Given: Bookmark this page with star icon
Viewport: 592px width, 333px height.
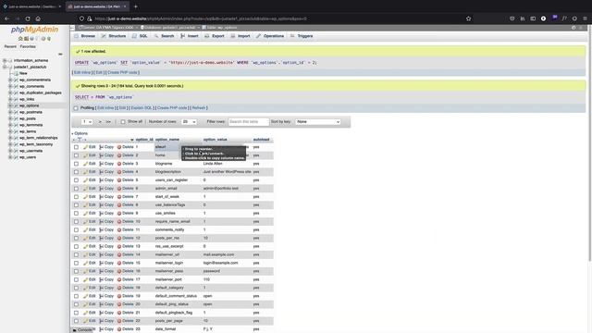Looking at the screenshot, I should tap(469, 18).
